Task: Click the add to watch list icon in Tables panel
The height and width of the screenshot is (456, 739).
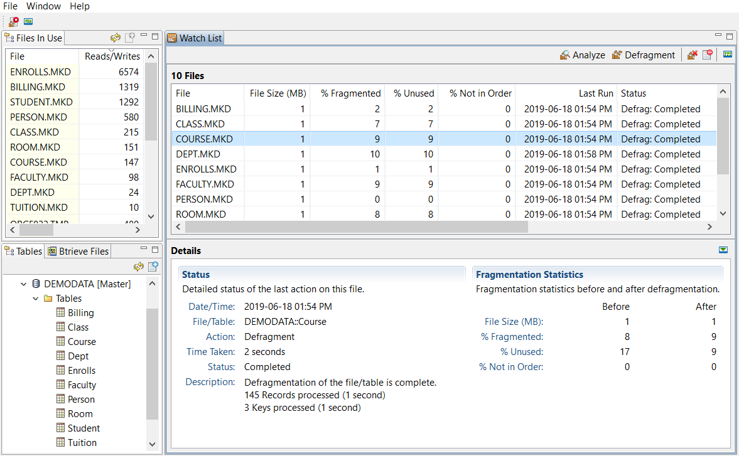Action: pos(153,267)
